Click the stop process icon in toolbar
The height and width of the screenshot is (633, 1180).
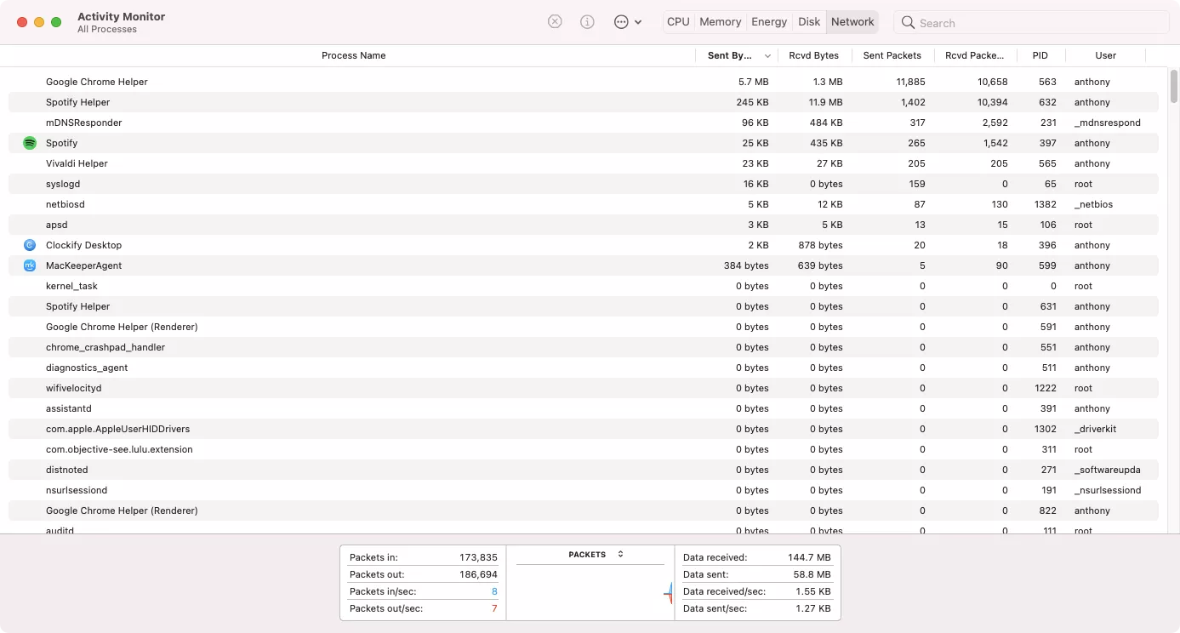coord(555,22)
